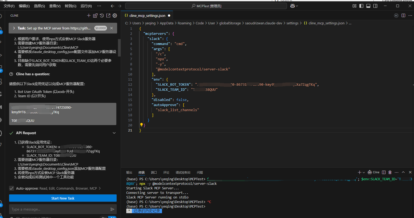This screenshot has width=414, height=218.
Task: Close the current Cline task
Action: pos(111,28)
